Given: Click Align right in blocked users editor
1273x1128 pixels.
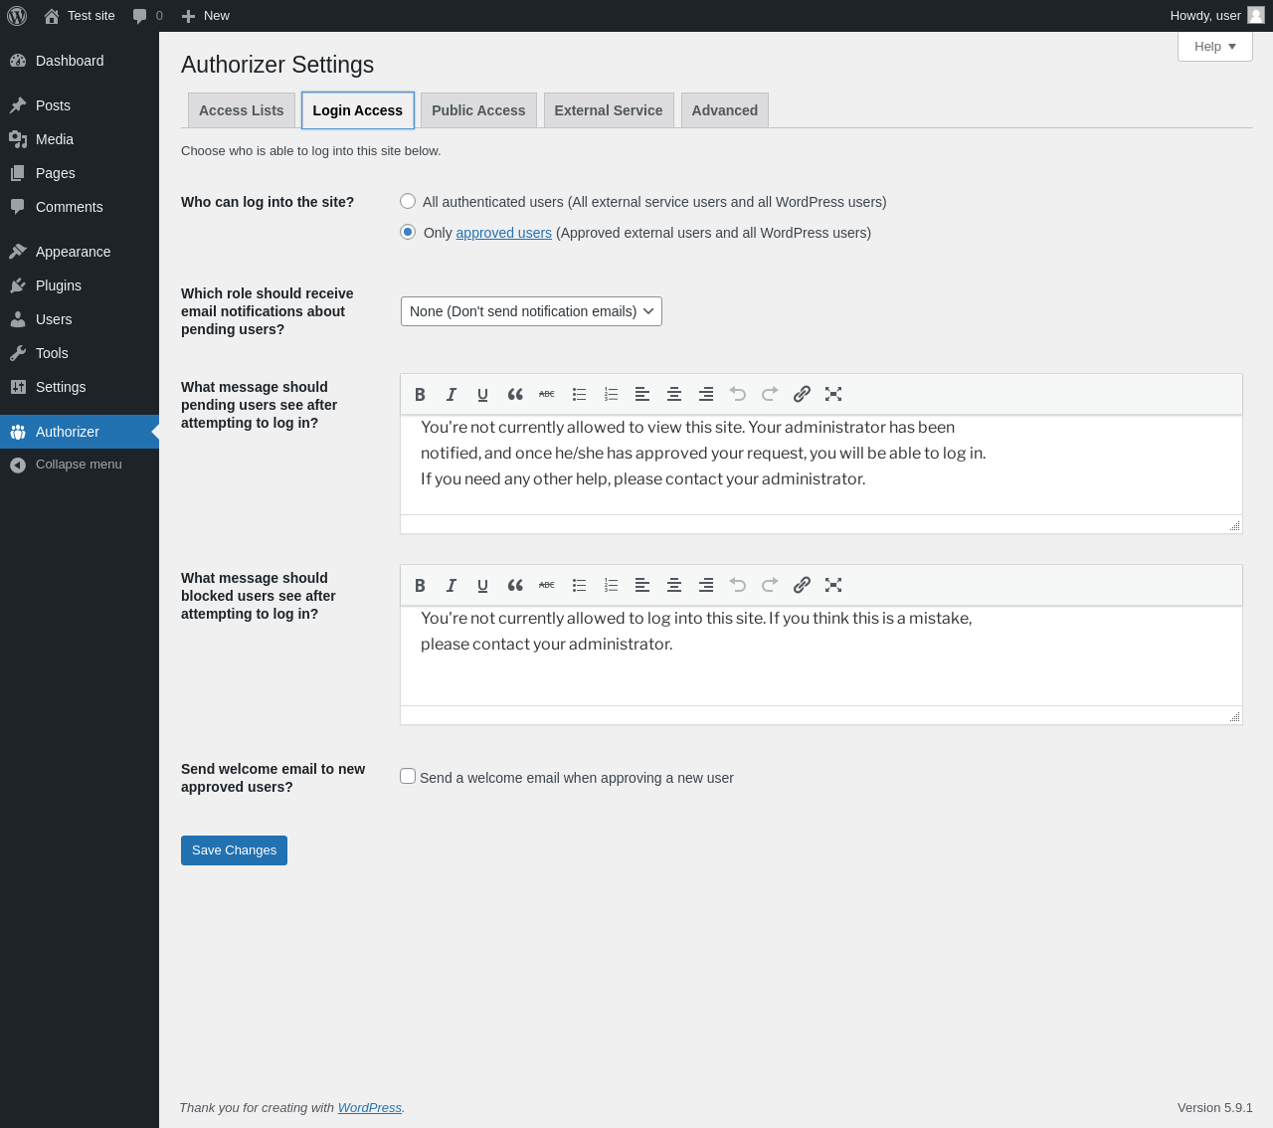Looking at the screenshot, I should pyautogui.click(x=706, y=586).
